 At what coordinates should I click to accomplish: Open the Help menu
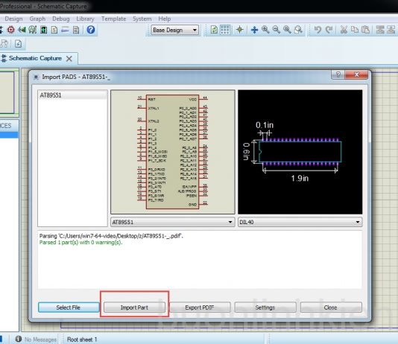click(165, 19)
